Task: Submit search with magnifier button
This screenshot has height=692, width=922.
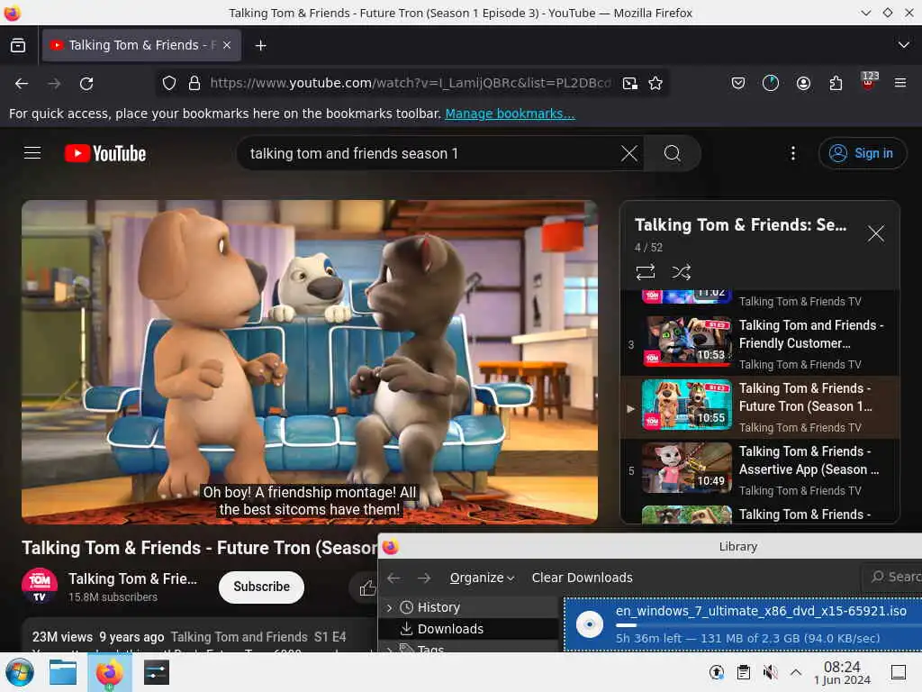Action: pos(672,153)
